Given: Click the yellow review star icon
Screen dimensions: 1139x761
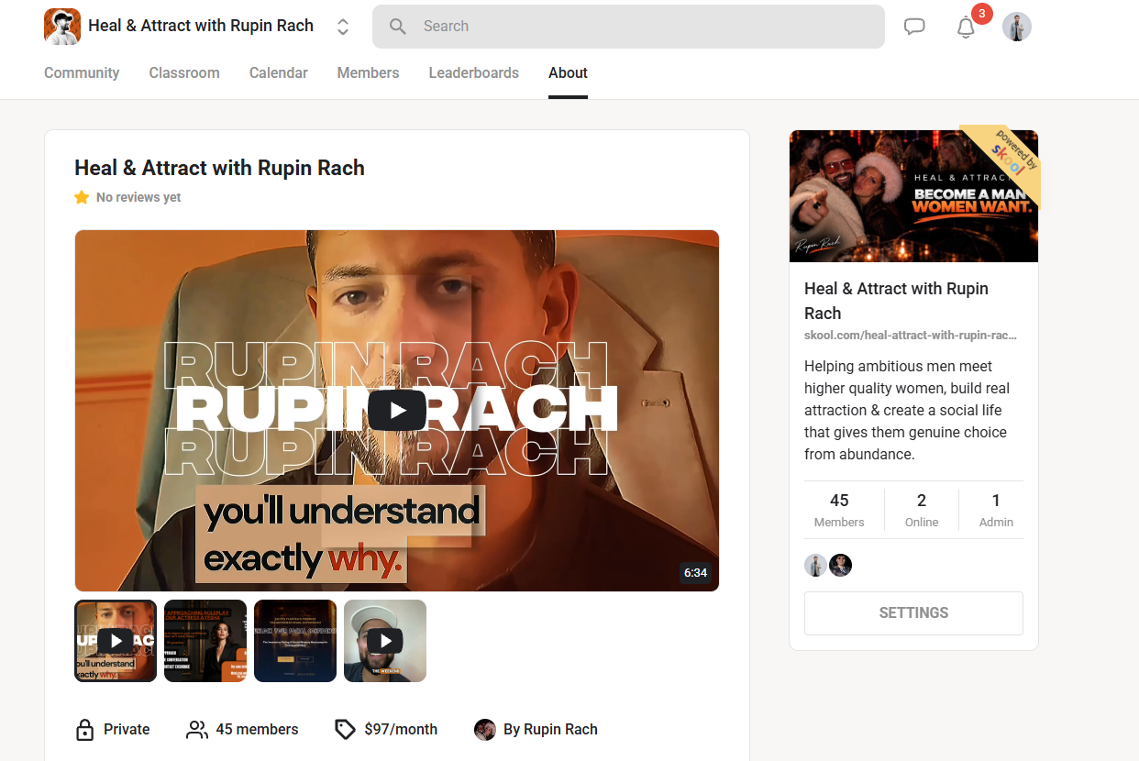Looking at the screenshot, I should (x=82, y=197).
